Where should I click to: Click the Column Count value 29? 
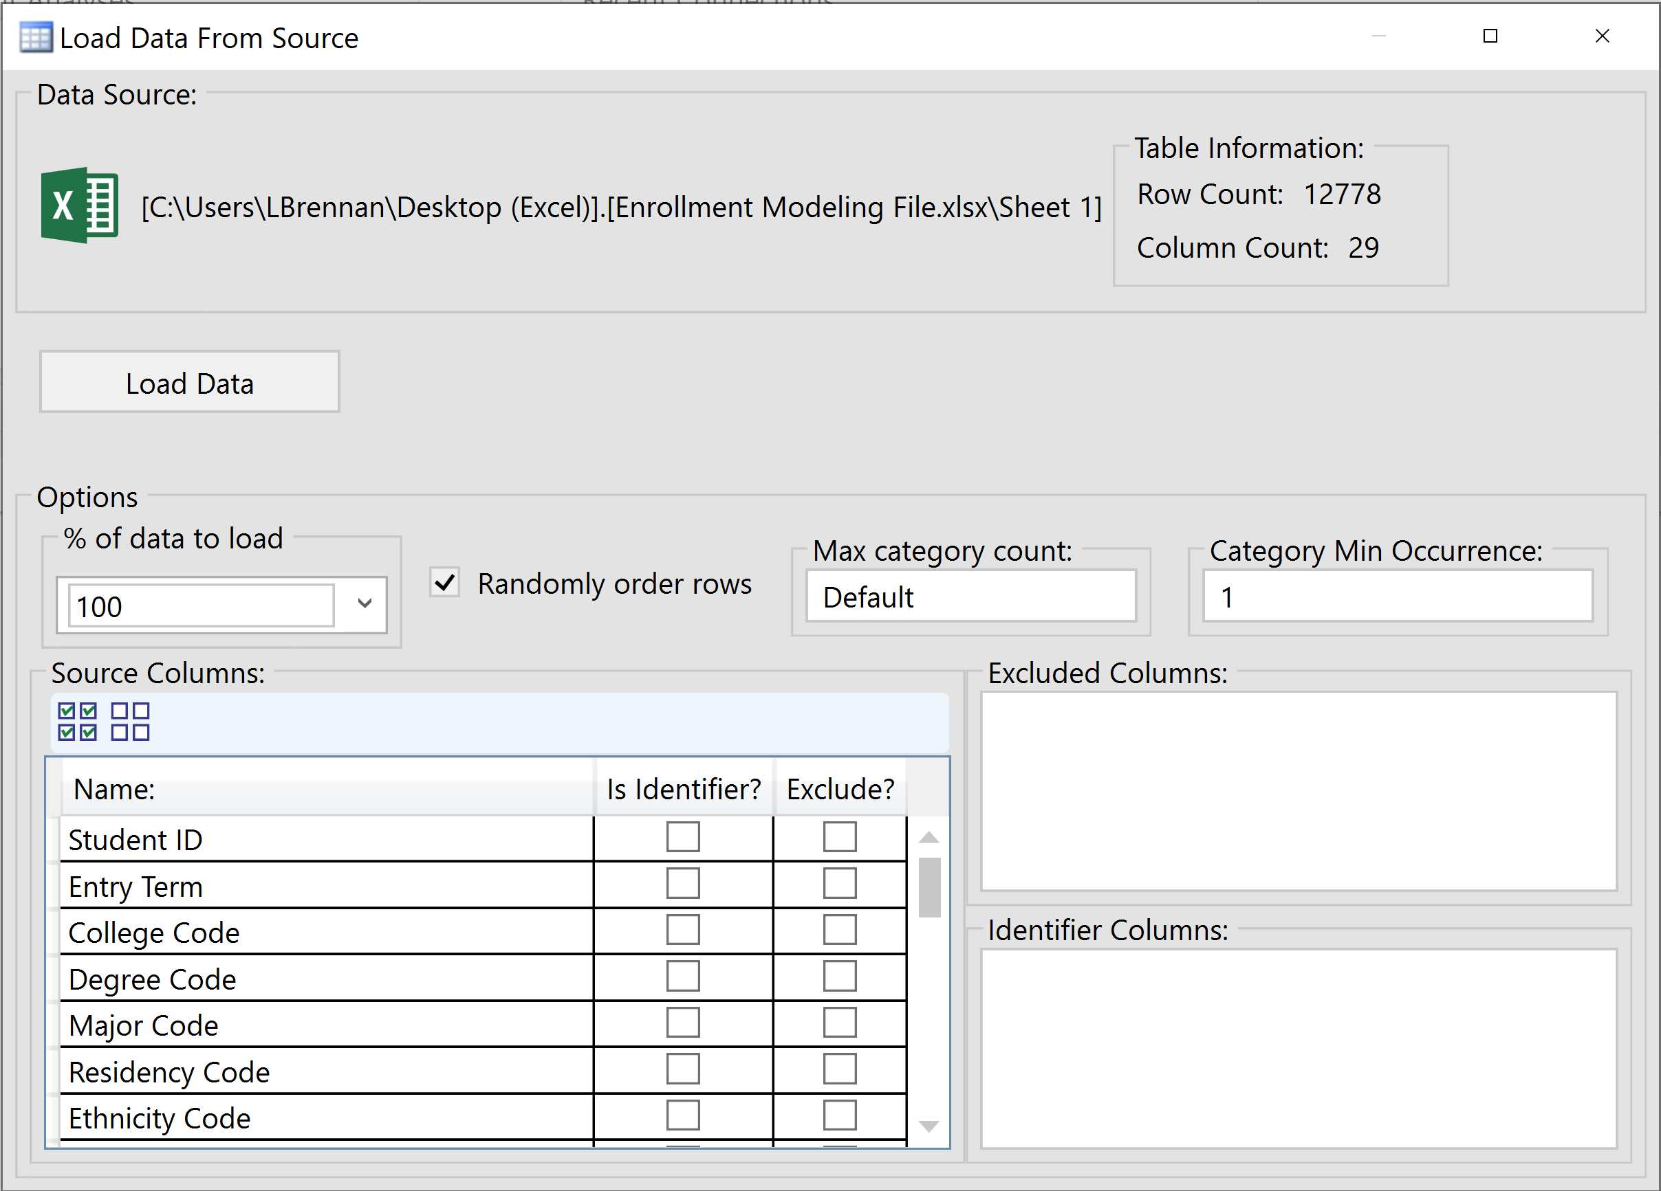(1364, 248)
